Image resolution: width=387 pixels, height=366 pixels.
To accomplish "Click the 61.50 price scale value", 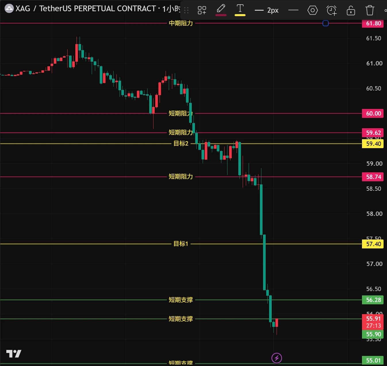I will [374, 38].
